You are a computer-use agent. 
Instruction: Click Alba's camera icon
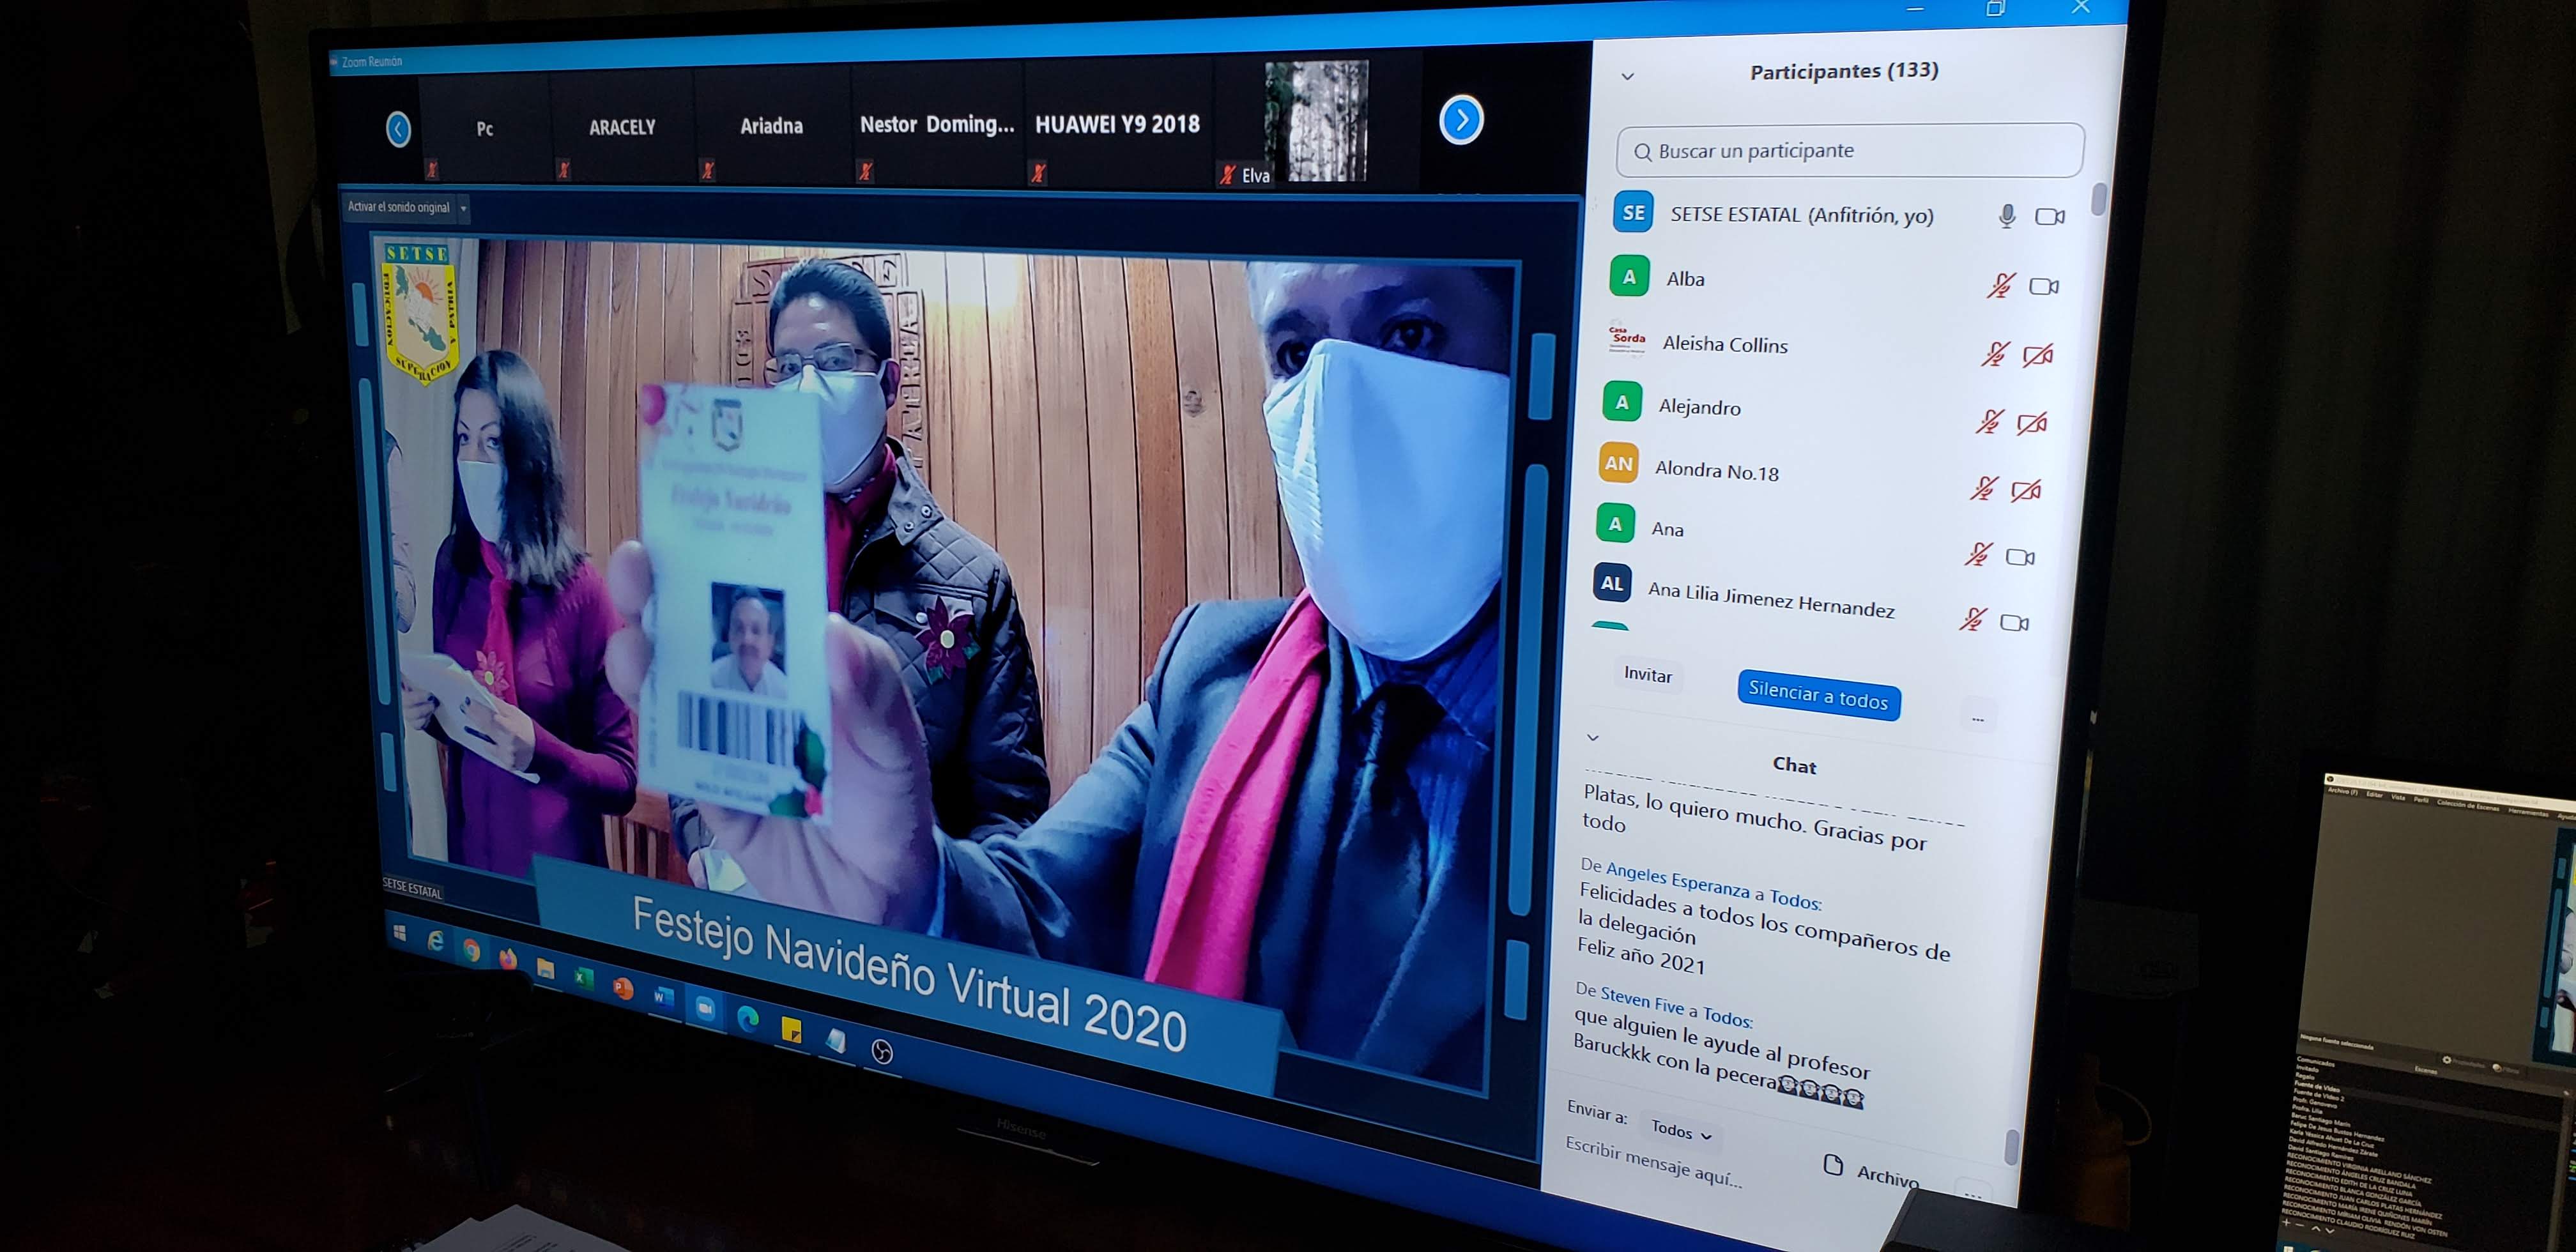(x=2043, y=287)
